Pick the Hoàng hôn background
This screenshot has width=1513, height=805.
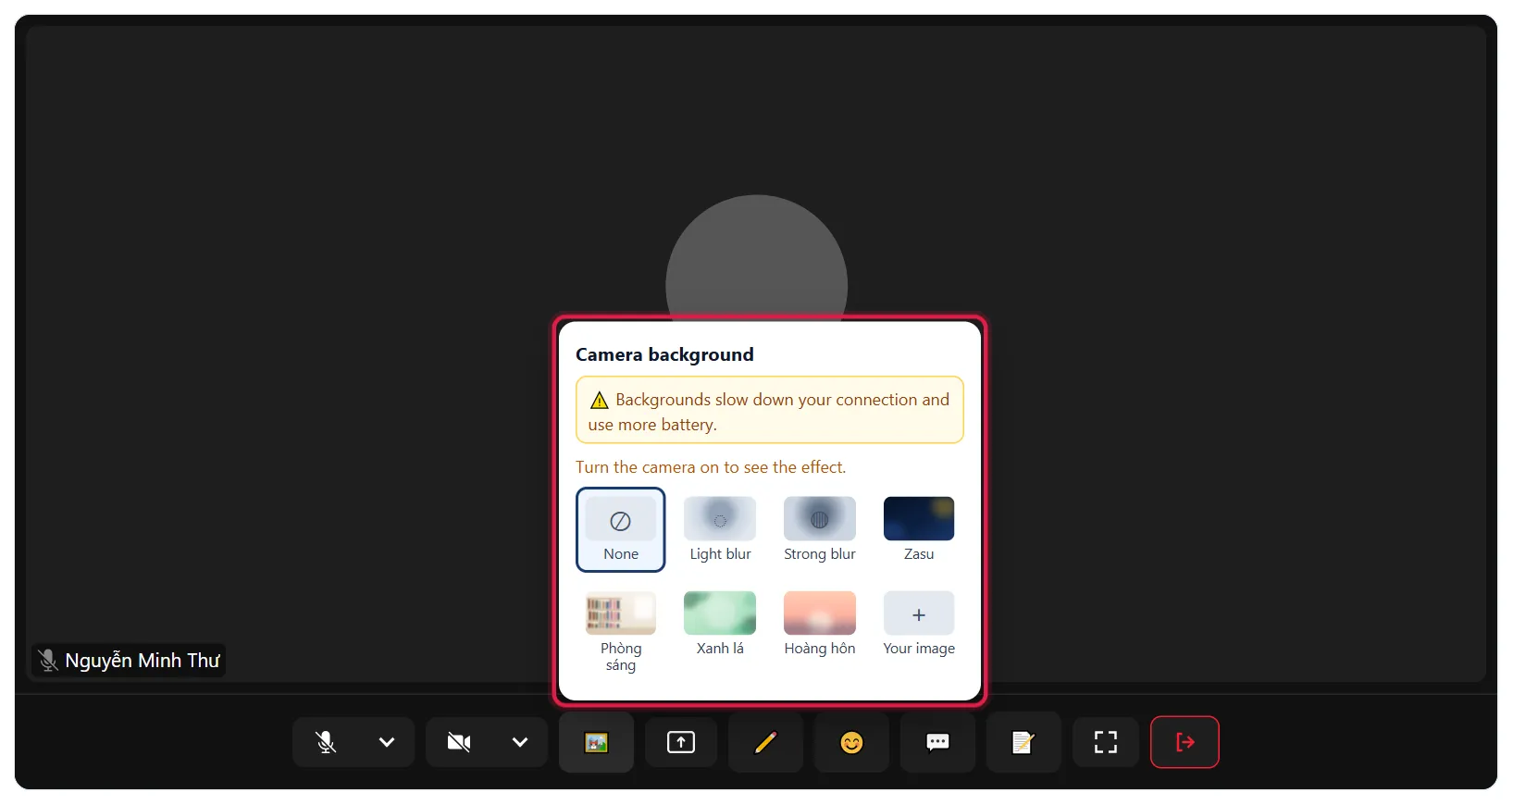(x=820, y=625)
